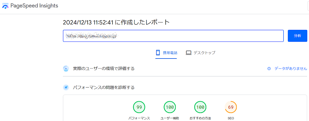Open the 69 SEO score gauge

point(231,107)
